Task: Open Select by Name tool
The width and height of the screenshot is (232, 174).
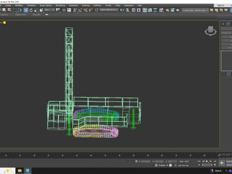Action: point(10,10)
